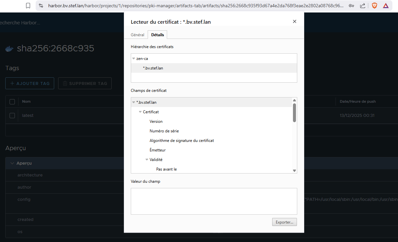Collapse the Aperçu section chevron
The height and width of the screenshot is (242, 398).
point(12,163)
